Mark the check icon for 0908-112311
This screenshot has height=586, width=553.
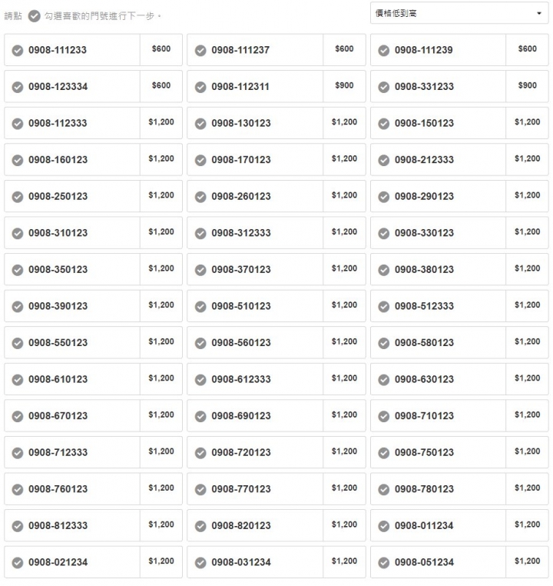tap(200, 87)
